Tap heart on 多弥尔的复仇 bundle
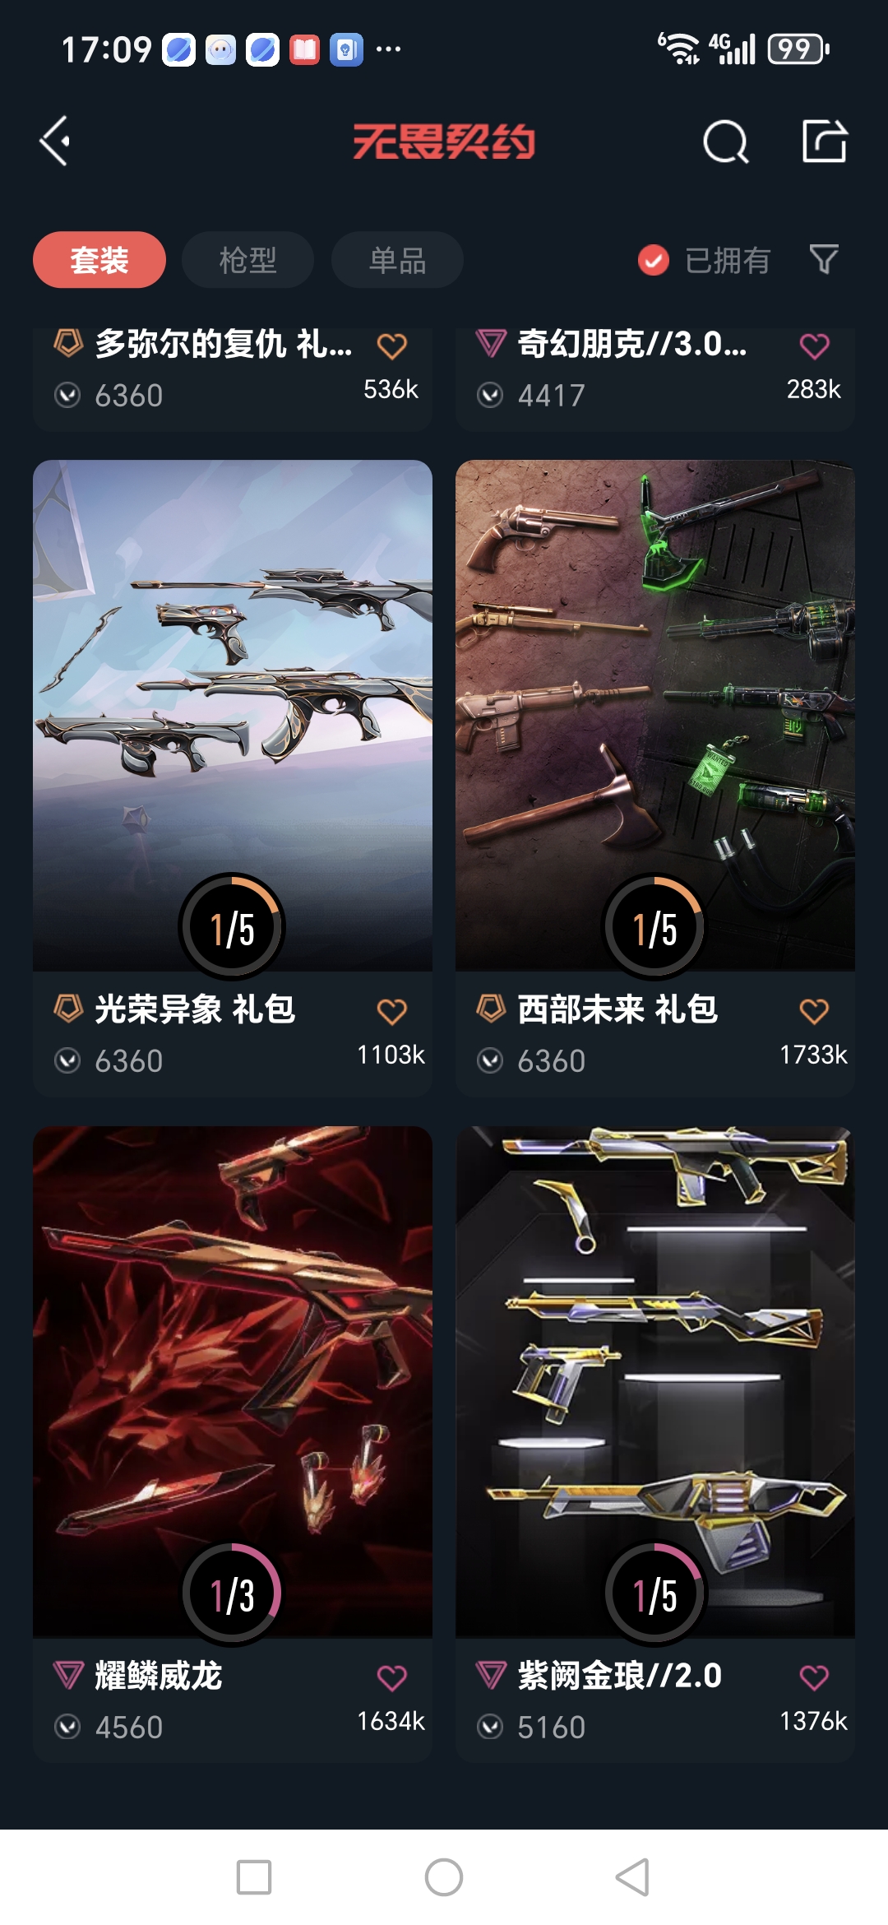Image resolution: width=888 pixels, height=1925 pixels. 392,346
